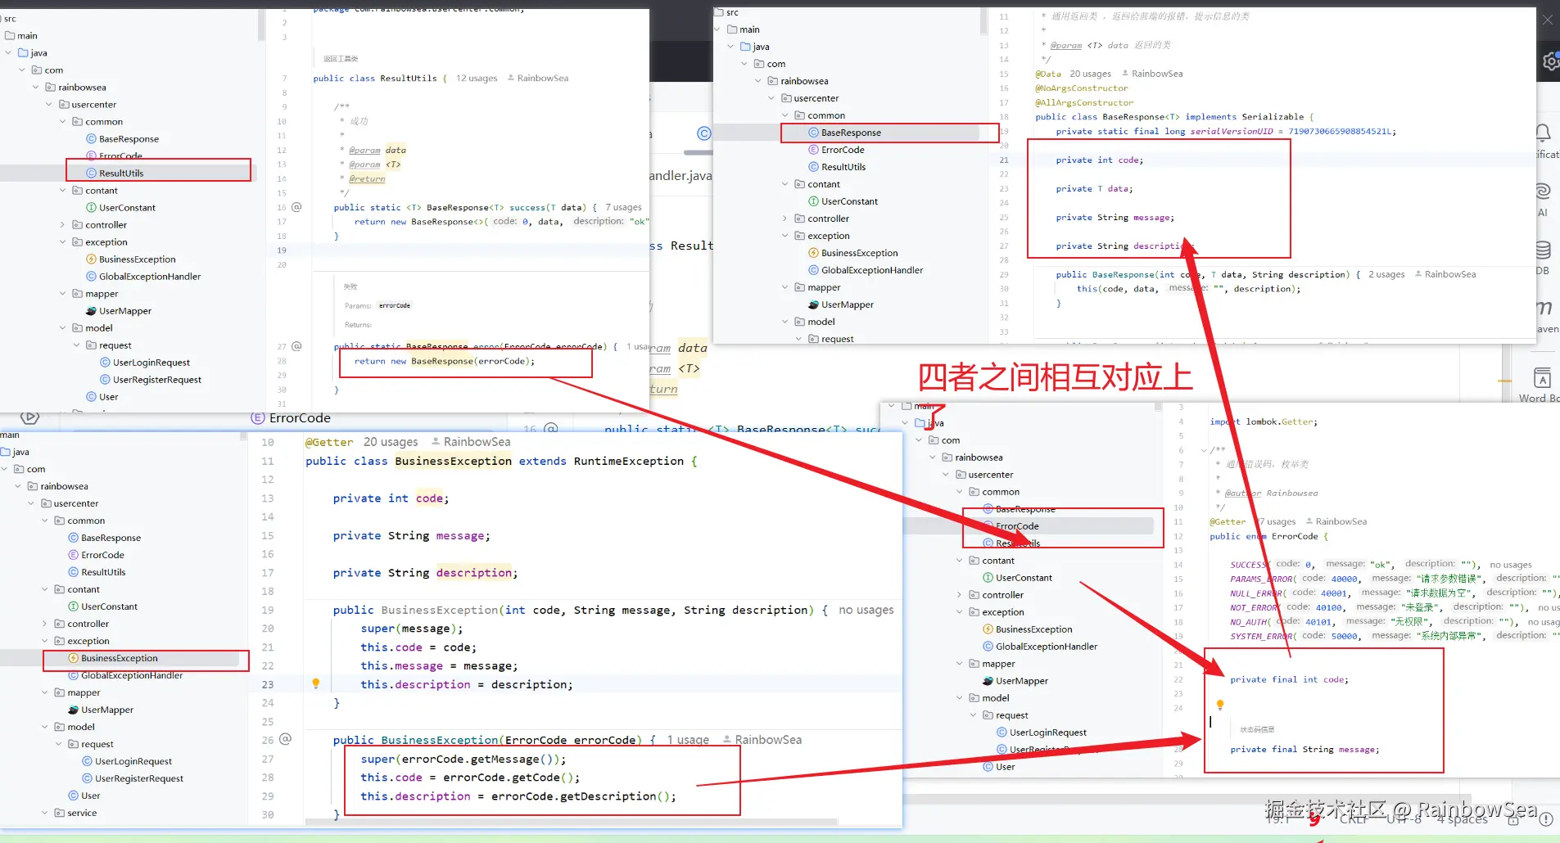The height and width of the screenshot is (843, 1560).
Task: Select GlobalExceptionHandler class icon in bottom-right tree
Action: click(x=988, y=647)
